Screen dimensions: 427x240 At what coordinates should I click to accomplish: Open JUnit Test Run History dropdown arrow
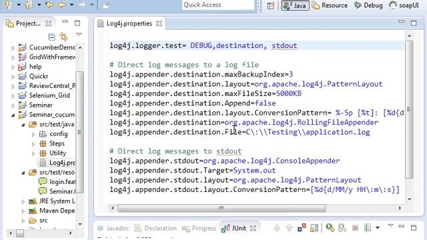click(x=378, y=228)
